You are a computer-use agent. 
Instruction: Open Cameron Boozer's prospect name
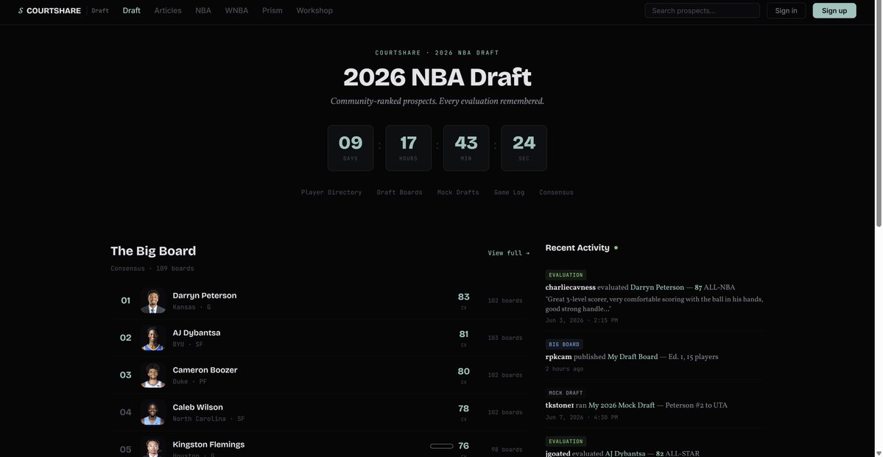[x=205, y=369]
